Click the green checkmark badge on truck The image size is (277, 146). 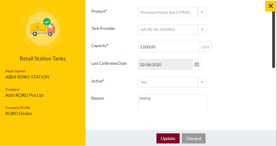coord(47,22)
